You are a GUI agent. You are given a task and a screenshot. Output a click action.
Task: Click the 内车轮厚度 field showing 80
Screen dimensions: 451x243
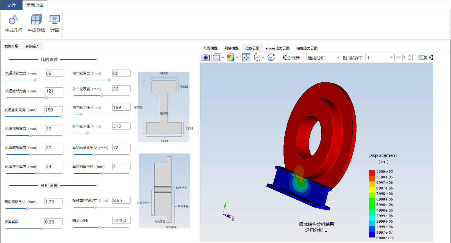(x=121, y=73)
